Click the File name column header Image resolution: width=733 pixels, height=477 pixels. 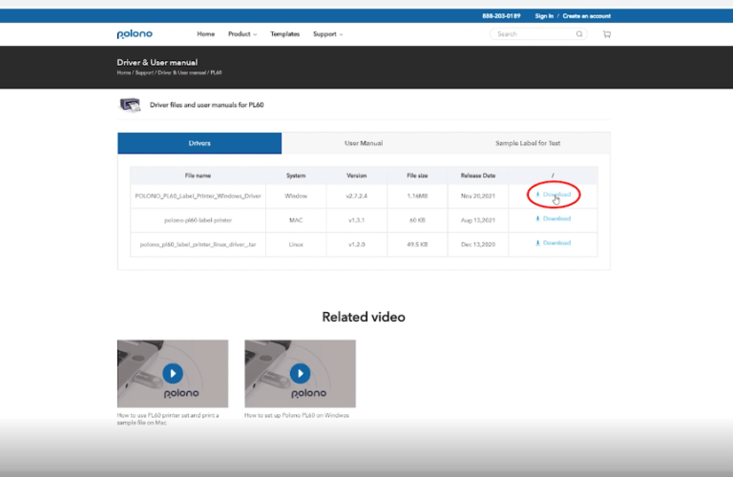tap(198, 176)
